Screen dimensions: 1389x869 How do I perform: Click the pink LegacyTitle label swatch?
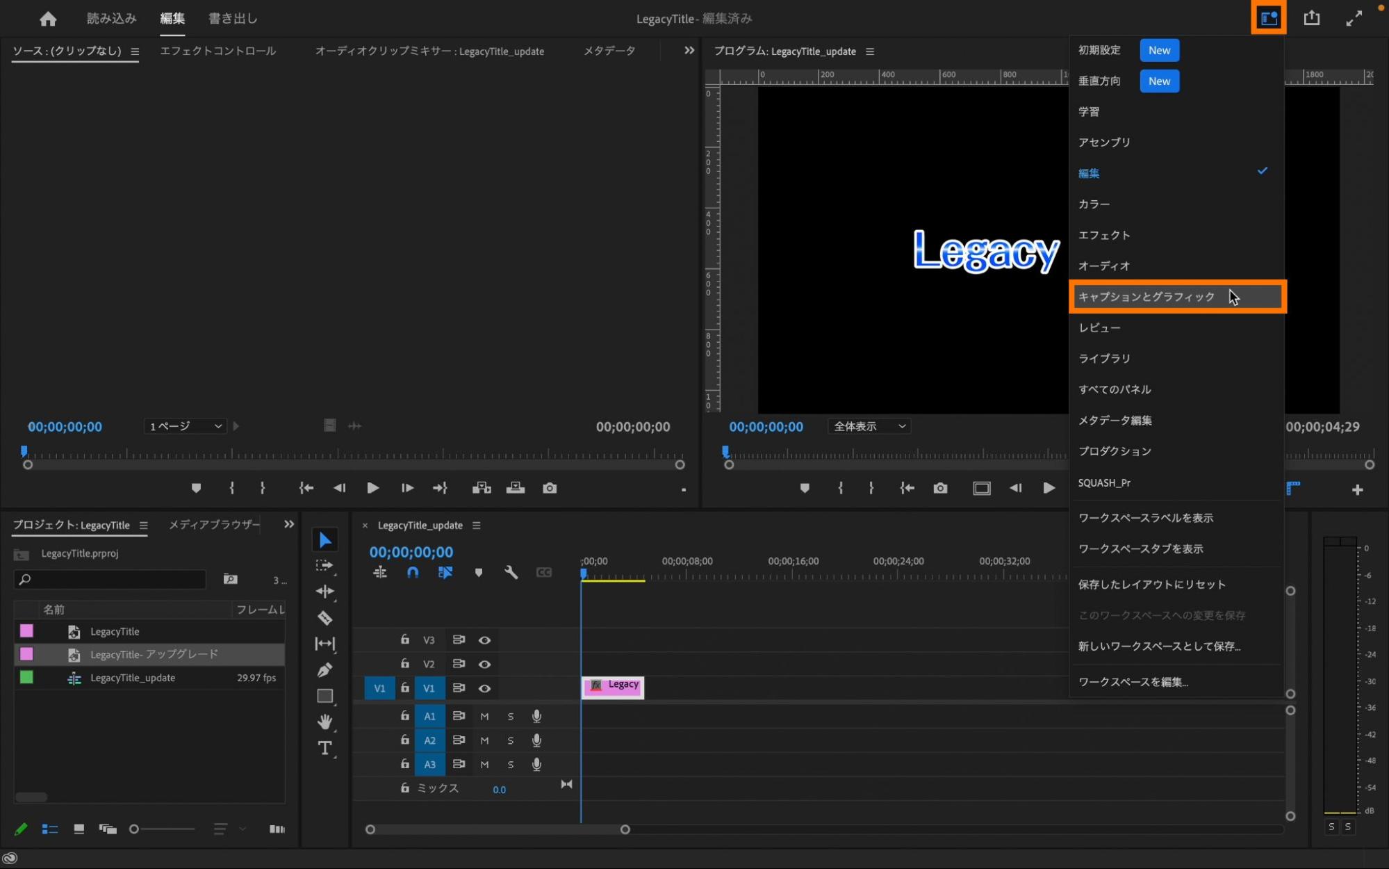point(26,631)
